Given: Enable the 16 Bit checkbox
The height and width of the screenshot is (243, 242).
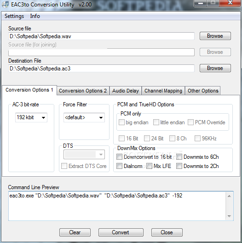Looking at the screenshot, I should [x=121, y=139].
